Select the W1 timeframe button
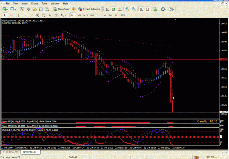This screenshot has height=159, width=229. coord(117,15)
